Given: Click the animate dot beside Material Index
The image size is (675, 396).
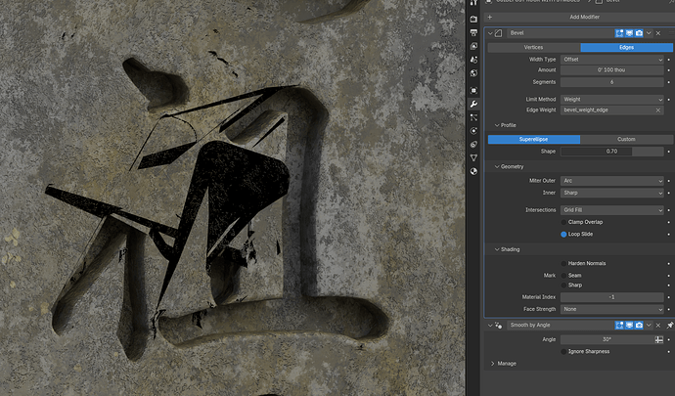Looking at the screenshot, I should [669, 297].
